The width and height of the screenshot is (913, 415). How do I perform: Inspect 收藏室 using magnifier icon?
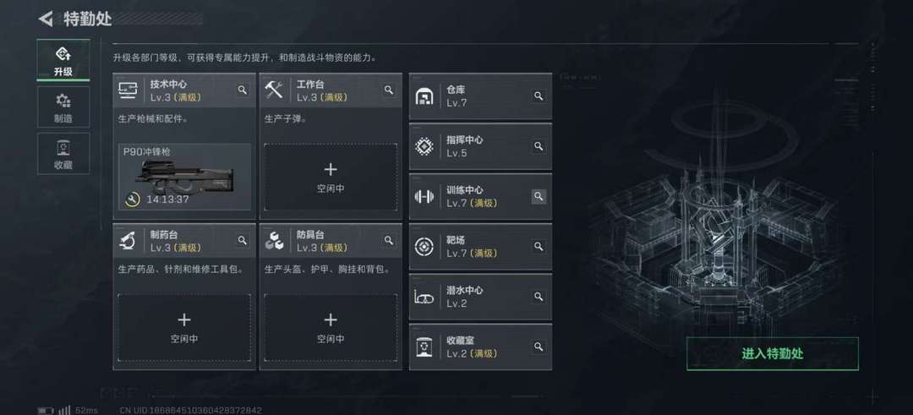tap(539, 347)
